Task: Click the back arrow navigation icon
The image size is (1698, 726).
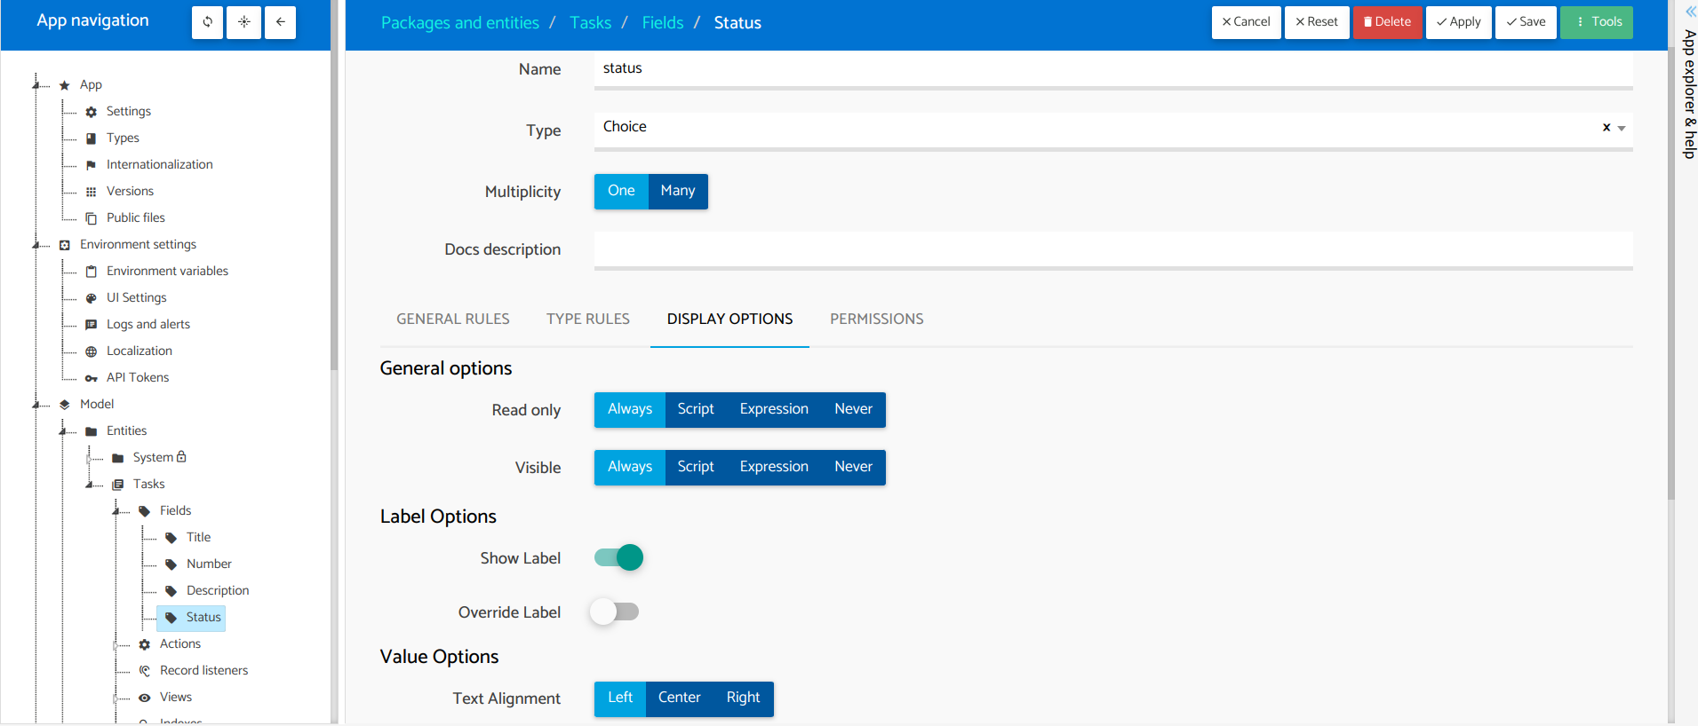Action: click(281, 22)
